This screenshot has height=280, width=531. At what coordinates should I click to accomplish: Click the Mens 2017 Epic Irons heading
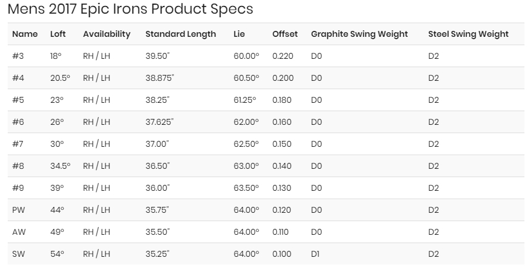click(x=130, y=10)
